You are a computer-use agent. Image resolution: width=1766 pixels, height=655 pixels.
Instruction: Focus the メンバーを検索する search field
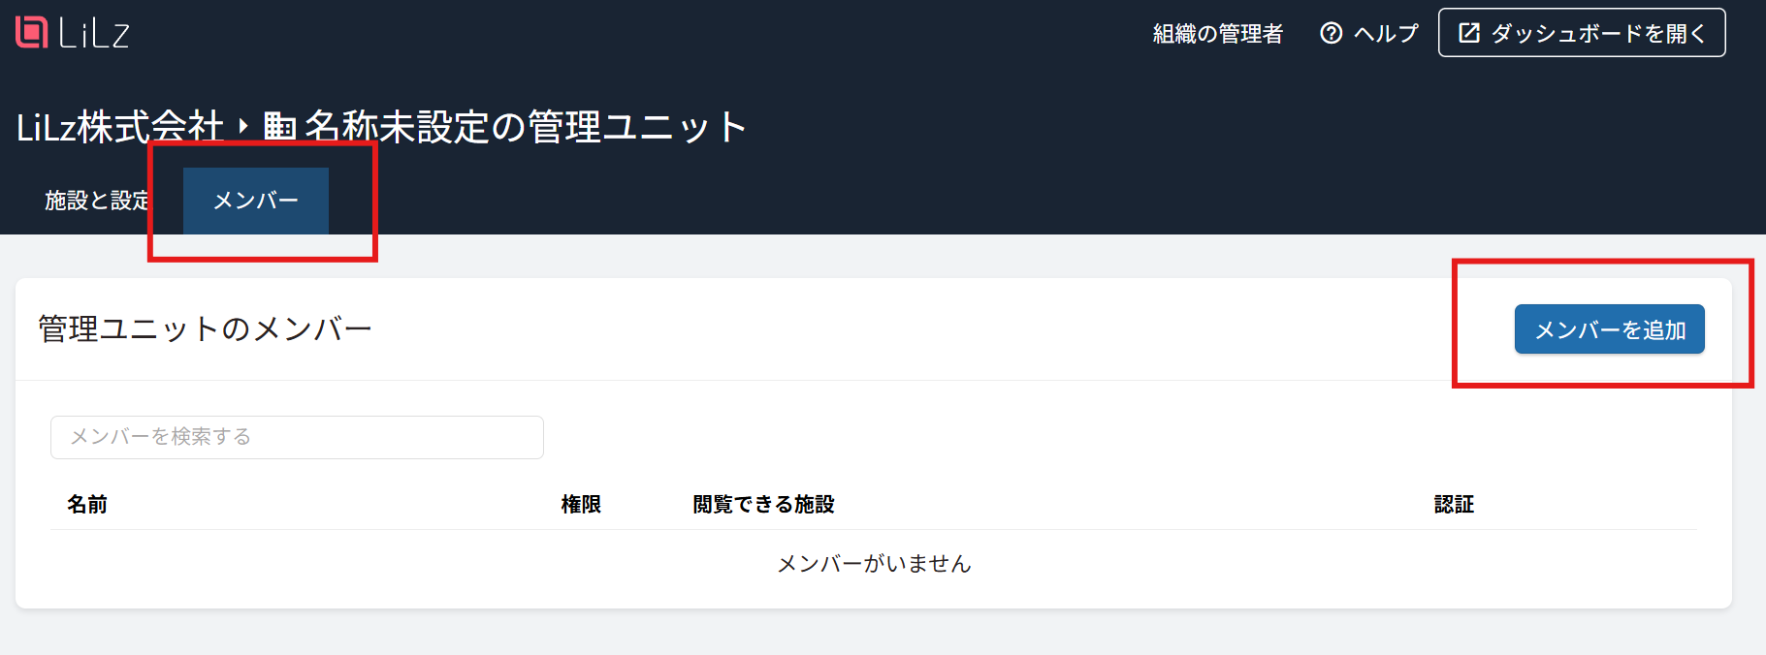coord(297,437)
